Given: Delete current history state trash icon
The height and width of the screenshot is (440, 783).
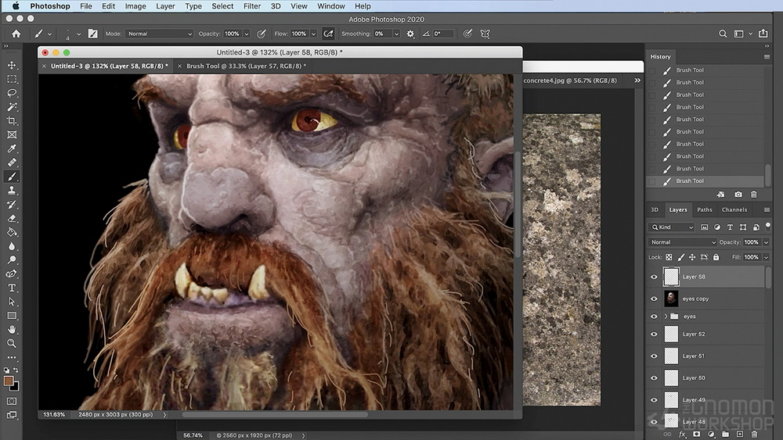Looking at the screenshot, I should [x=754, y=195].
